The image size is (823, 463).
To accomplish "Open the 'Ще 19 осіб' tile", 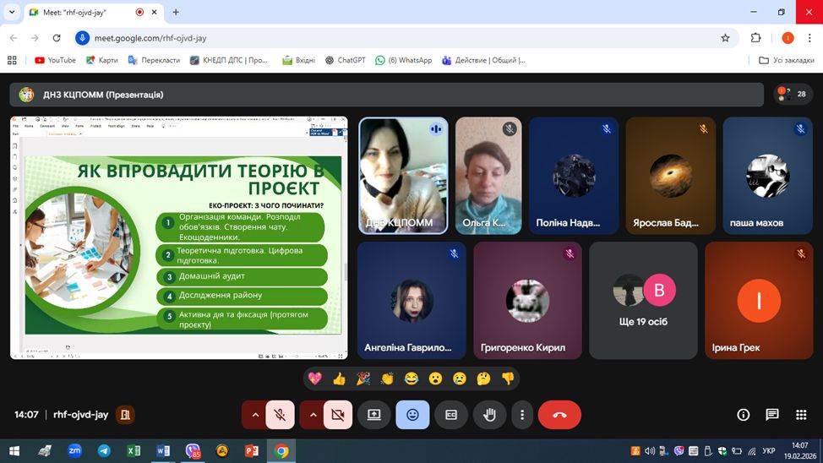I will click(643, 301).
